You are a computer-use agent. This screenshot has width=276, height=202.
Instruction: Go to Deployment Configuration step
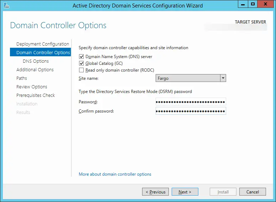(x=43, y=44)
